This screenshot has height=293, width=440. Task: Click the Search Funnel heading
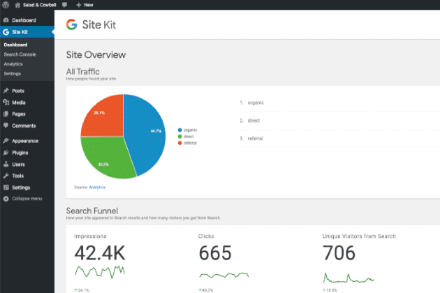point(92,211)
